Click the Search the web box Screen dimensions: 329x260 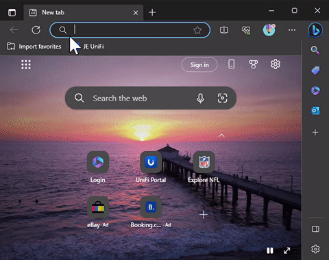[151, 98]
